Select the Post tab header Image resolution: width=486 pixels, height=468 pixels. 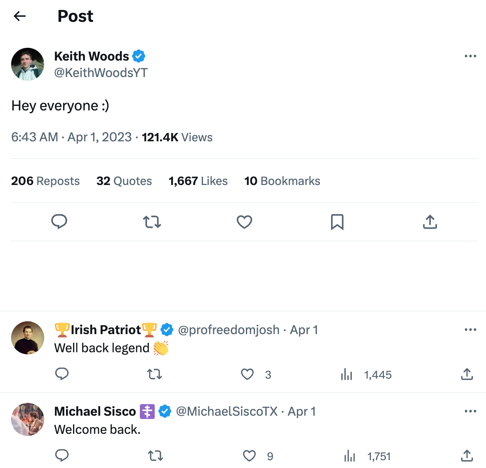[x=75, y=16]
